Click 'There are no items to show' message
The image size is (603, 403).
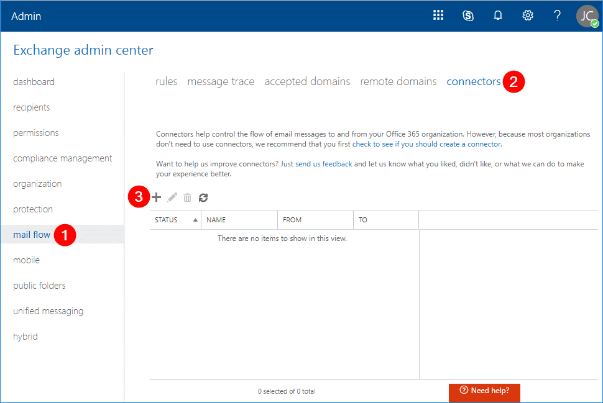[x=282, y=238]
